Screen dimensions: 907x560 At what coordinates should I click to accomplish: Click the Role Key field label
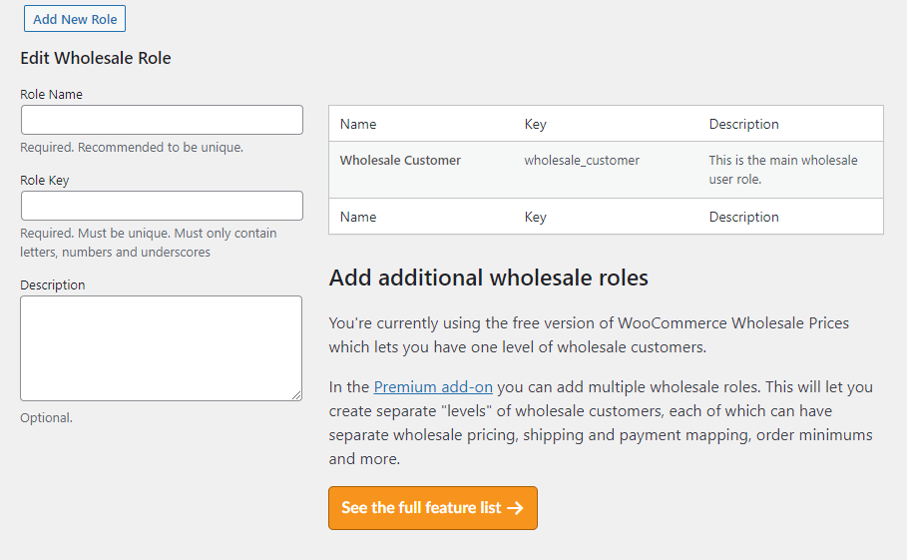pyautogui.click(x=45, y=181)
